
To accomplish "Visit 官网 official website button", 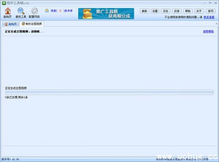I will point(210,11).
